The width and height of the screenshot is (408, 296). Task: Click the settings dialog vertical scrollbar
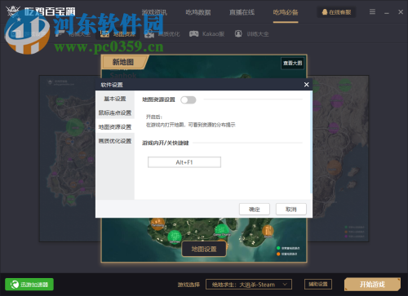click(311, 142)
